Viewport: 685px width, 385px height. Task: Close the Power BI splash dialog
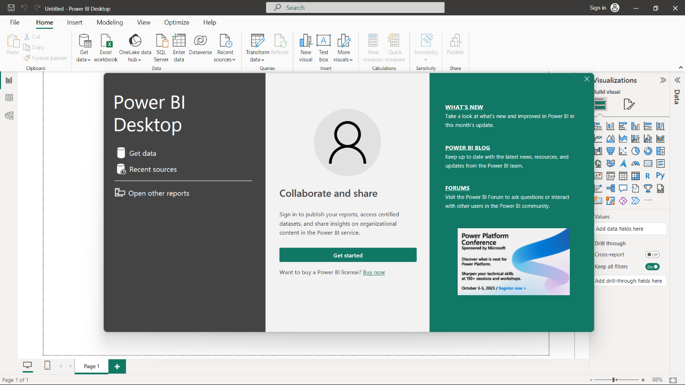(x=587, y=79)
